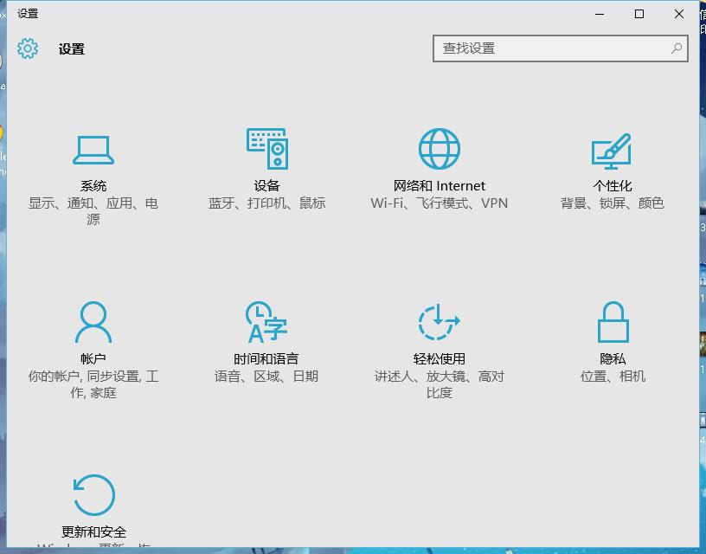Click the Wi-Fi、飞行模式、VPN link

(440, 203)
